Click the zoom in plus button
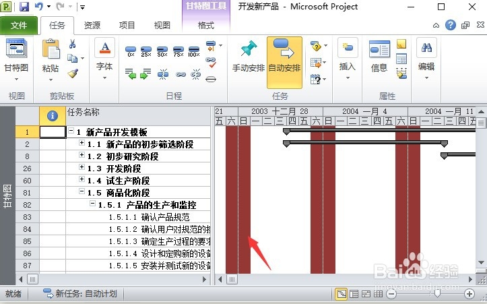 [x=469, y=294]
